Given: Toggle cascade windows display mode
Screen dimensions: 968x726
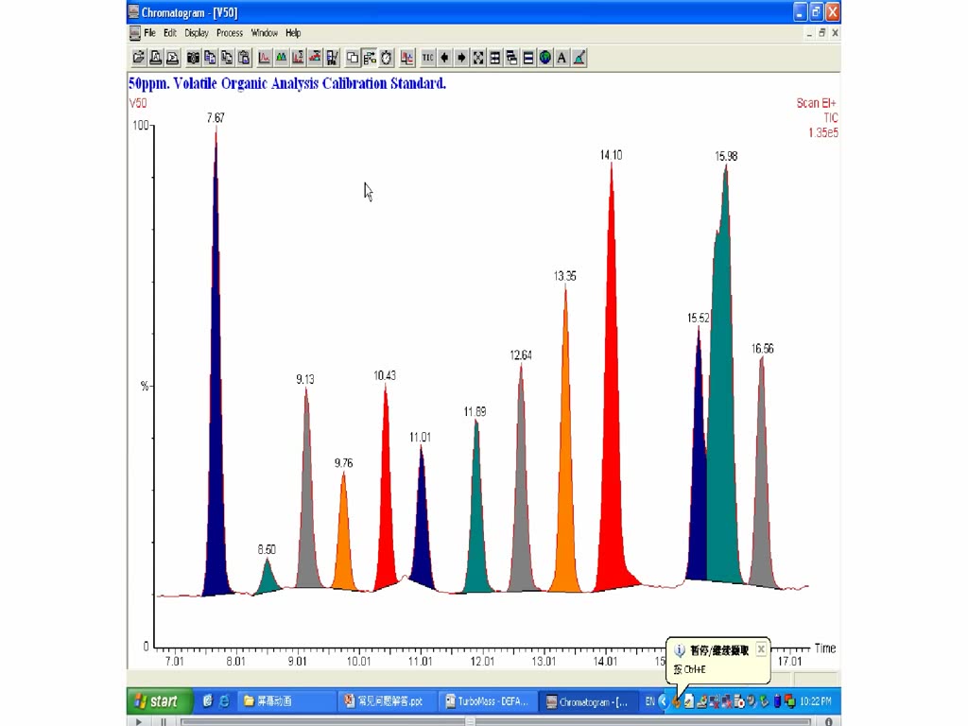Looking at the screenshot, I should coord(510,58).
